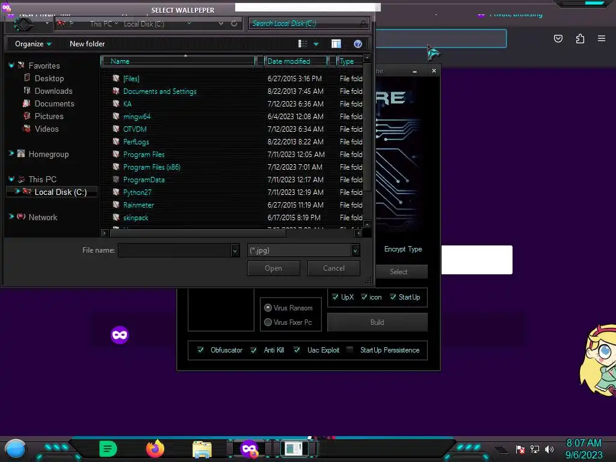
Task: Open Firefox extensions puzzle icon
Action: click(580, 38)
